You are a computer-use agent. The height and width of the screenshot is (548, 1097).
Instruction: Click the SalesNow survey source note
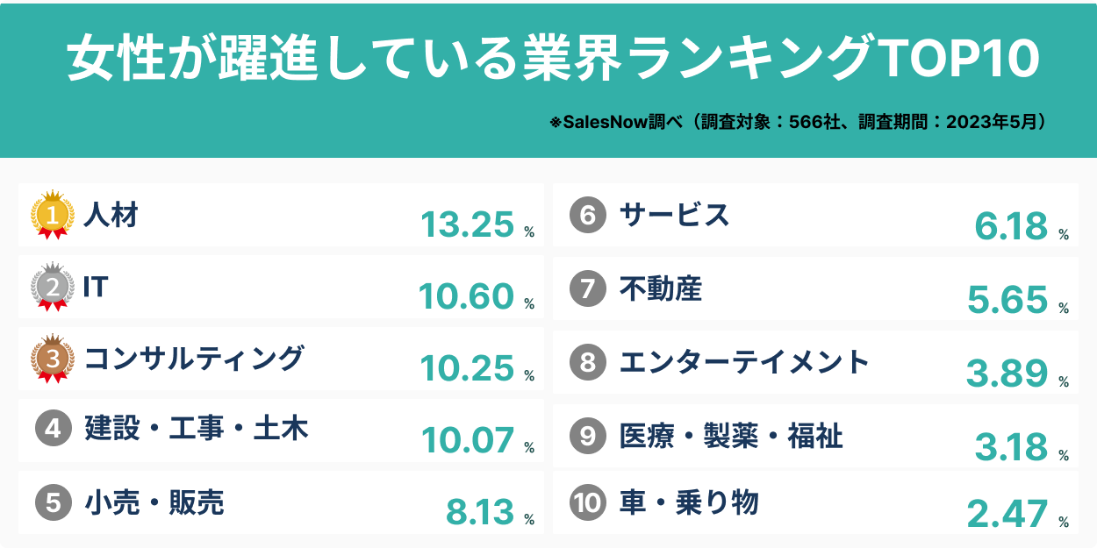click(799, 122)
